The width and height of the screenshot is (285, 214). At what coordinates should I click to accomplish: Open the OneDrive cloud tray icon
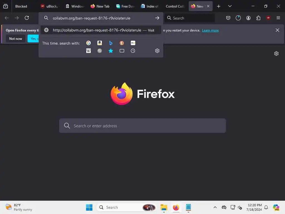click(x=224, y=207)
